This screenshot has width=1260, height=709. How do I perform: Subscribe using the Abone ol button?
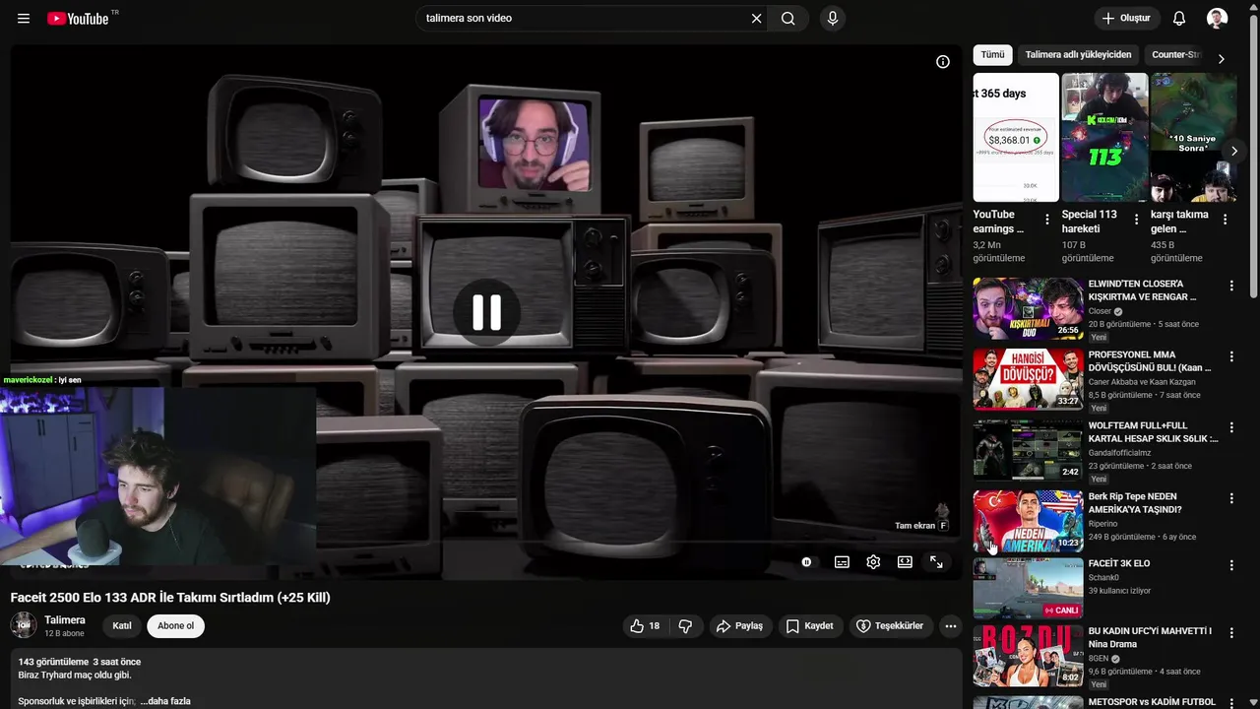(176, 626)
